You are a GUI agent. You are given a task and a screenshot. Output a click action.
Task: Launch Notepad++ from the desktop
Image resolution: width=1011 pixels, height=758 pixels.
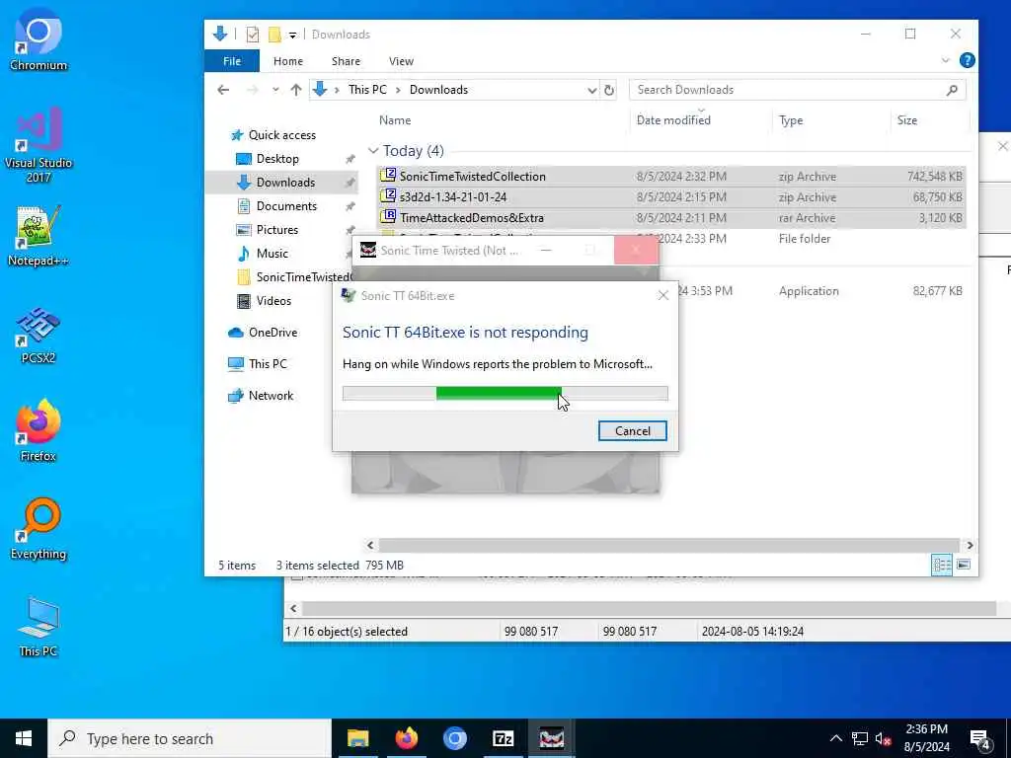pyautogui.click(x=39, y=236)
